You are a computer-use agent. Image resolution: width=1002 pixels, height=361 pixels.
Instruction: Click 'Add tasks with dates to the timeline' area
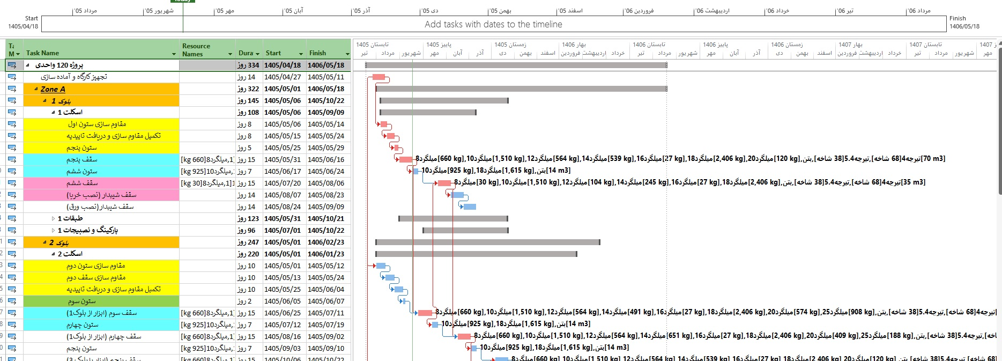point(493,24)
